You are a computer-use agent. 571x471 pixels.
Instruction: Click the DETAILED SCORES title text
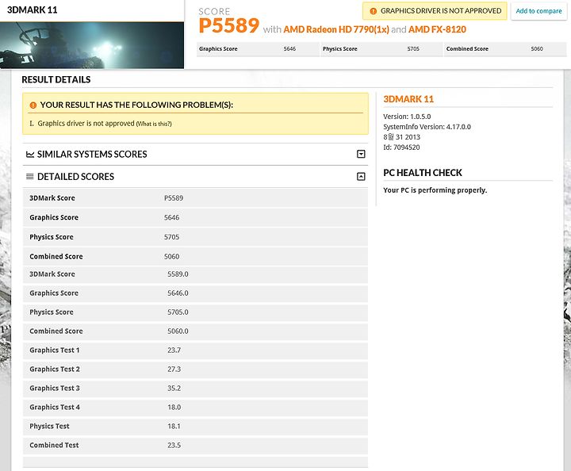76,177
